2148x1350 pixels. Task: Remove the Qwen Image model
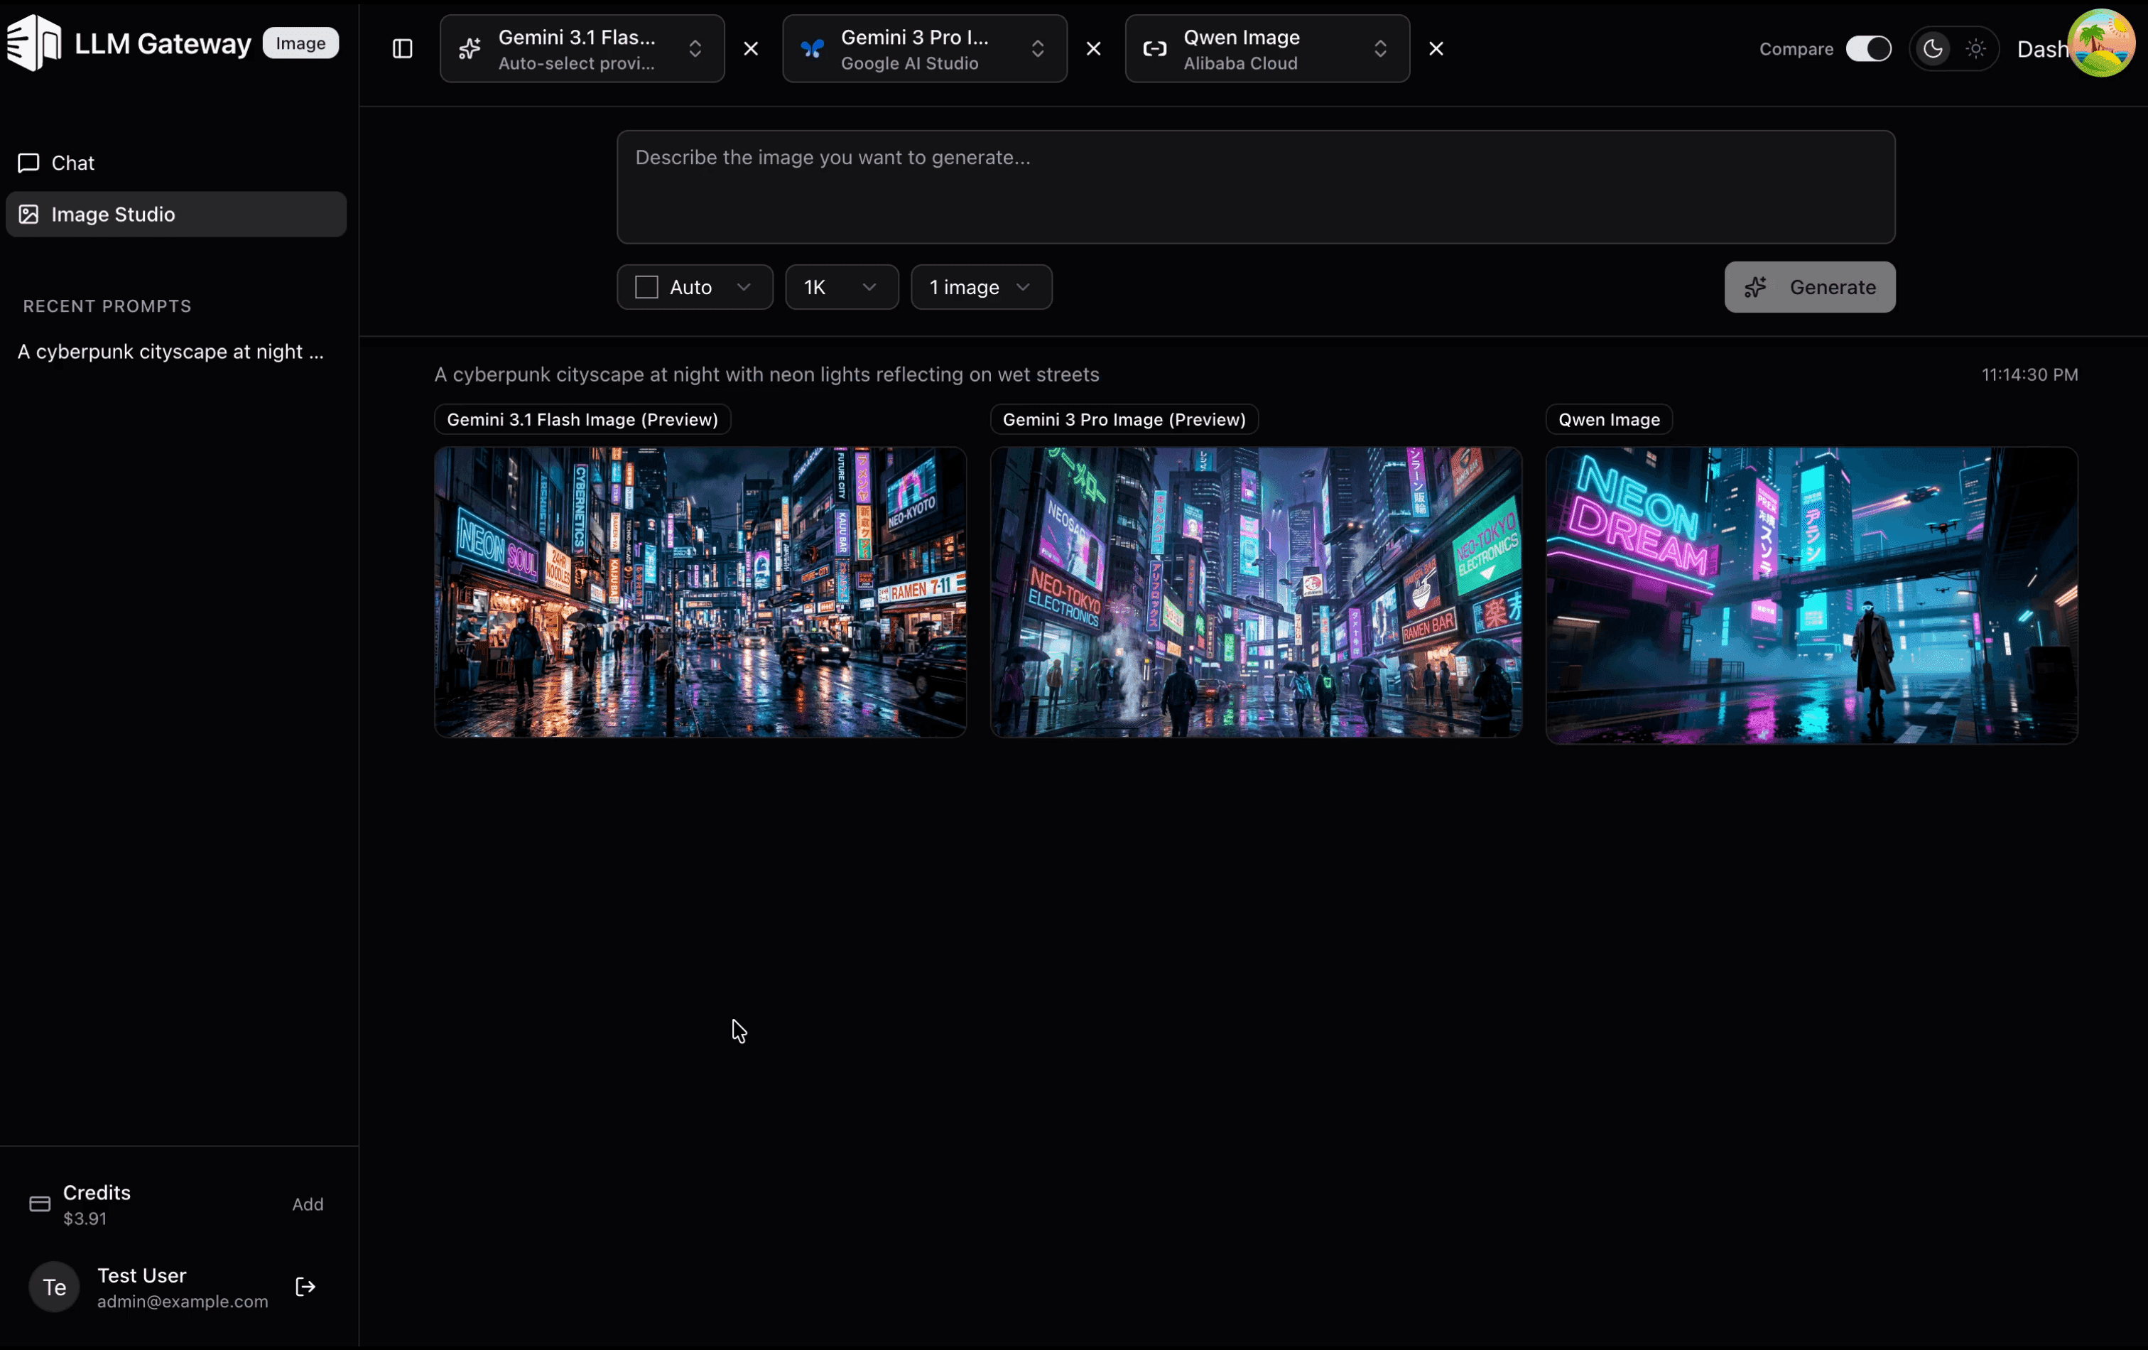coord(1436,49)
